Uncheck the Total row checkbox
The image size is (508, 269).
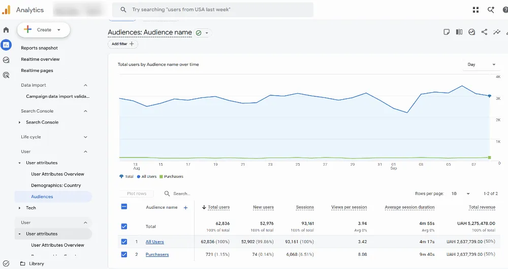[x=124, y=226]
